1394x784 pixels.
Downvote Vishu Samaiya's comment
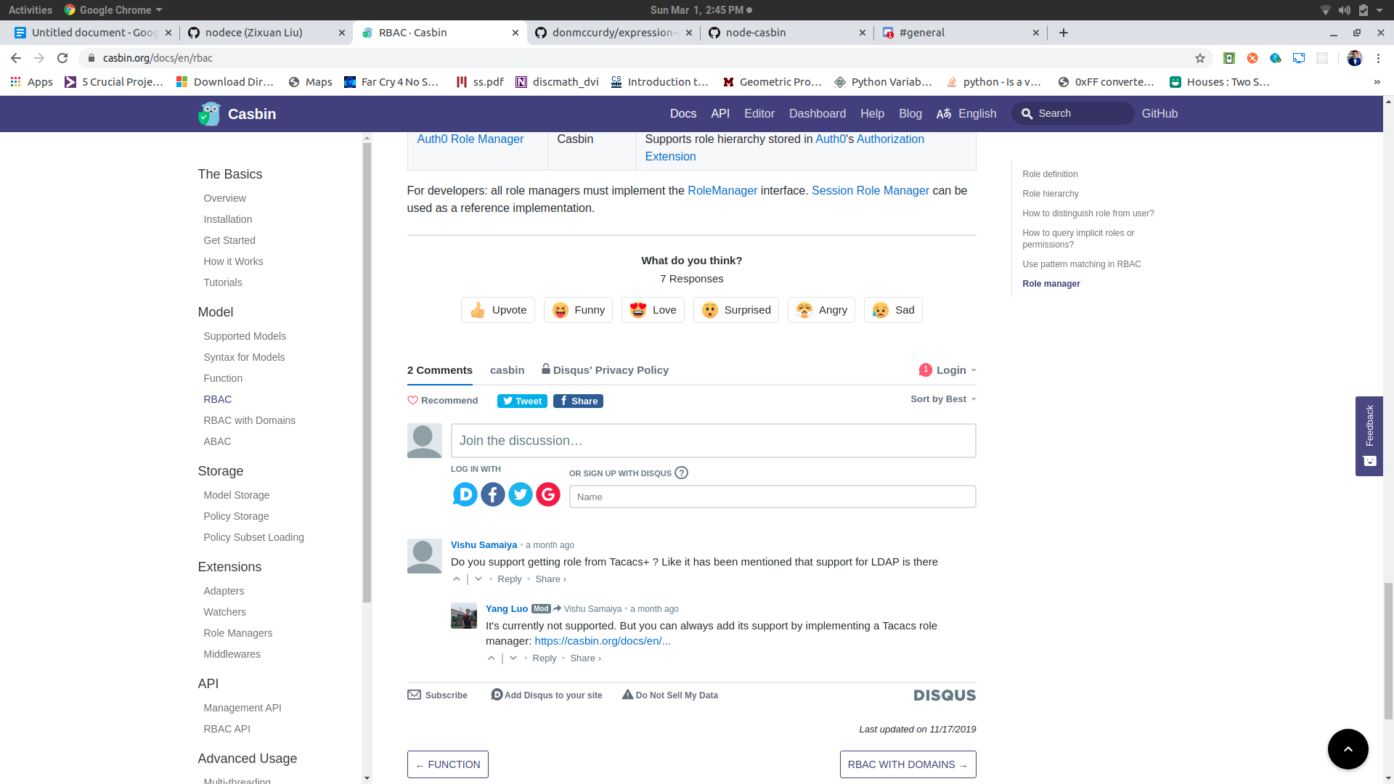point(478,579)
